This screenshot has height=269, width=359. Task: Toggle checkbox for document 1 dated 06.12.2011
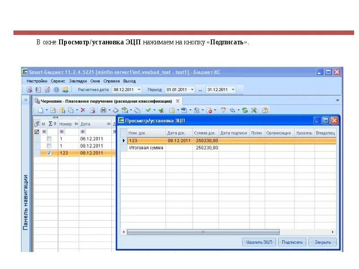[49, 139]
